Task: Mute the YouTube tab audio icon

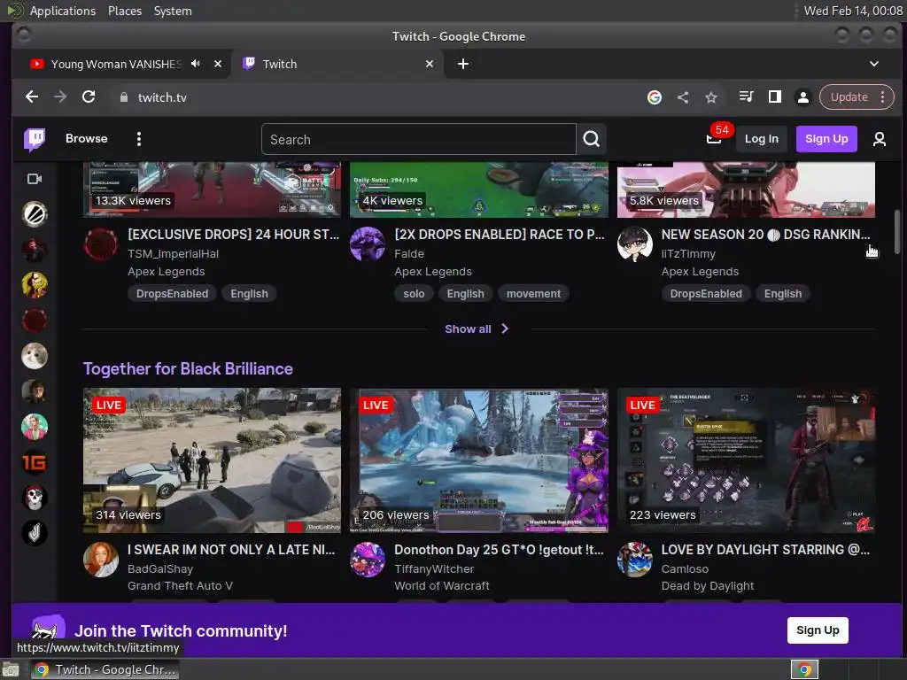Action: pyautogui.click(x=196, y=64)
